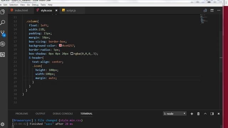Click '[Browsersync]' text in terminal
The width and height of the screenshot is (228, 128).
22,120
